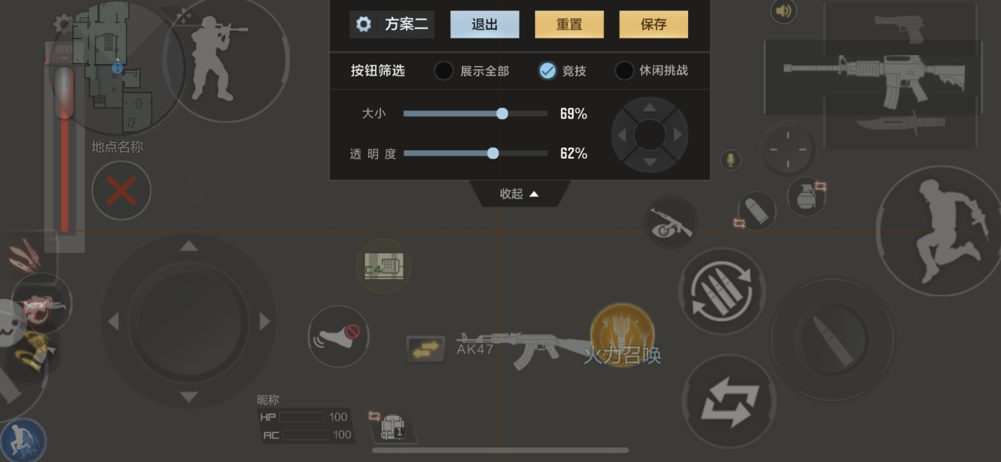Image resolution: width=1001 pixels, height=462 pixels.
Task: Select the grenade throw icon
Action: click(806, 196)
